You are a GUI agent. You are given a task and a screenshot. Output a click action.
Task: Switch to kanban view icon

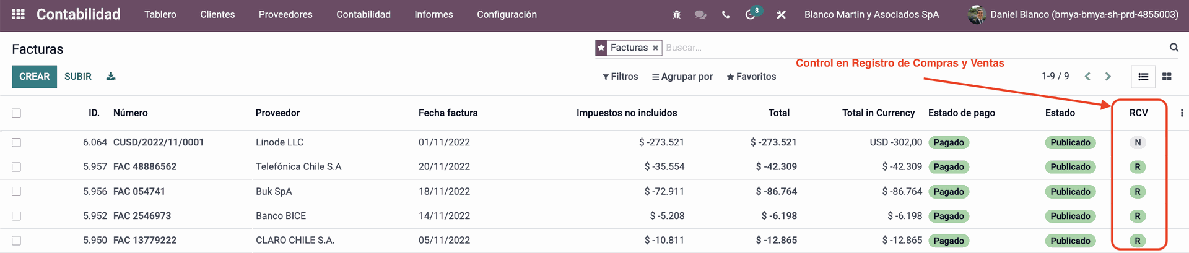(1167, 77)
